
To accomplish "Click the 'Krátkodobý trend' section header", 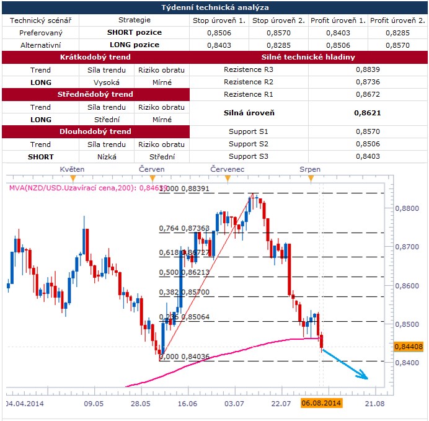I will pos(95,57).
